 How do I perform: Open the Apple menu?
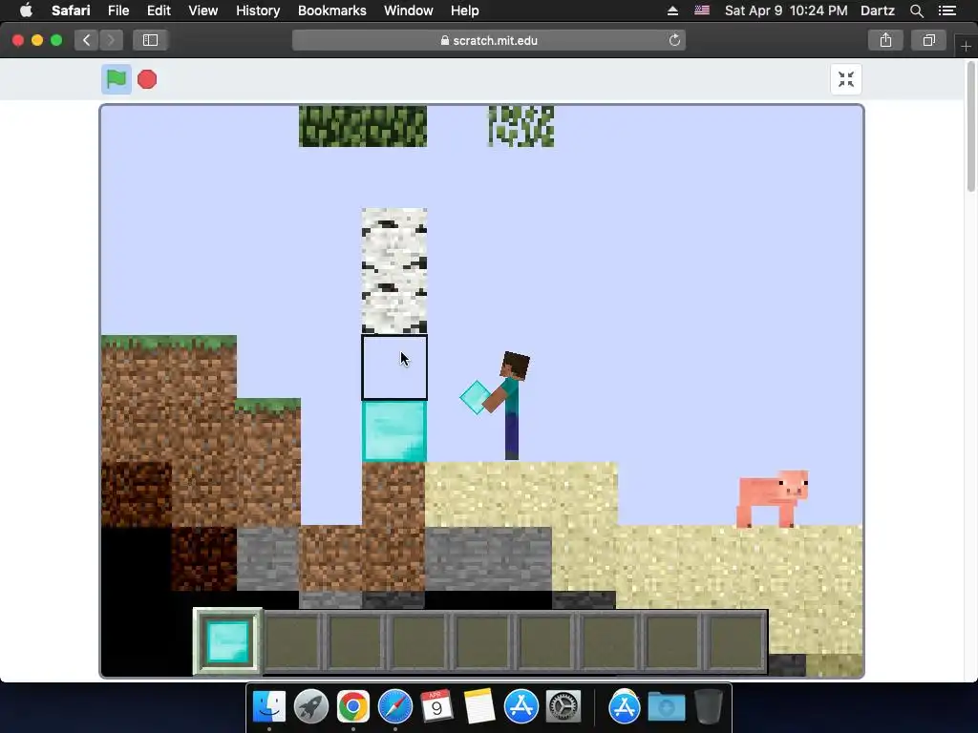pyautogui.click(x=26, y=10)
